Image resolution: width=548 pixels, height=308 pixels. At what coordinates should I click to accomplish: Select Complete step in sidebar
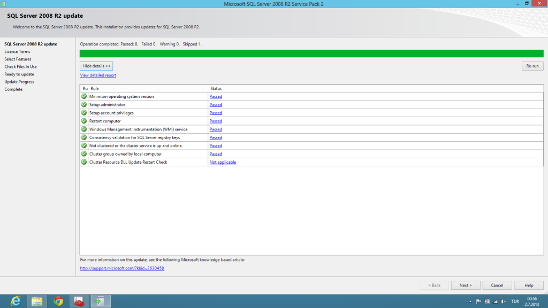(13, 89)
